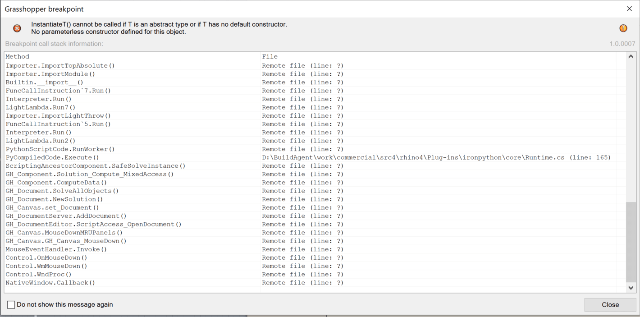Image resolution: width=640 pixels, height=317 pixels.
Task: Select the Control.WndProc() row
Action: tap(310, 274)
